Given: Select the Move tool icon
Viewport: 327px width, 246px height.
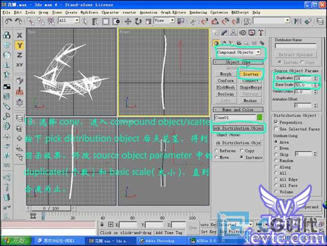Looking at the screenshot, I should pos(128,21).
